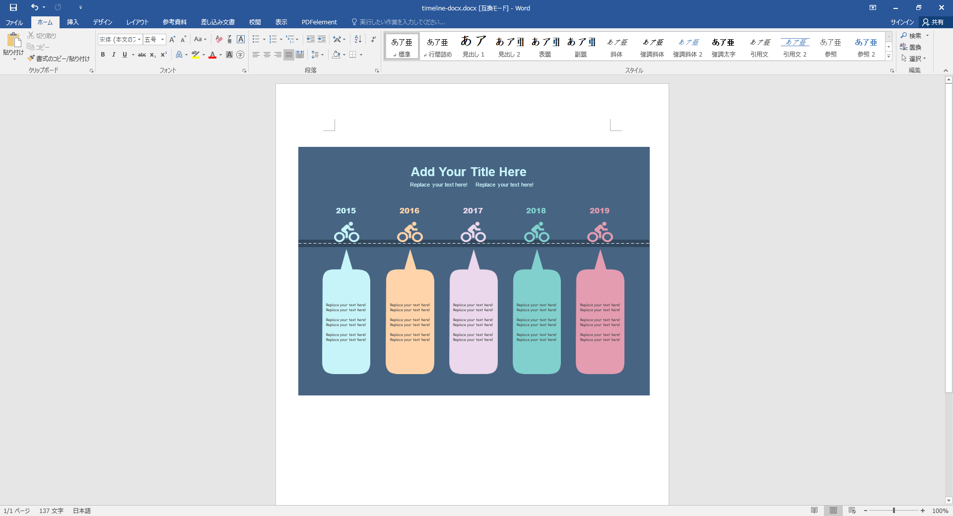Switch to the 挿入 tab
Viewport: 953px width, 516px height.
pyautogui.click(x=73, y=22)
